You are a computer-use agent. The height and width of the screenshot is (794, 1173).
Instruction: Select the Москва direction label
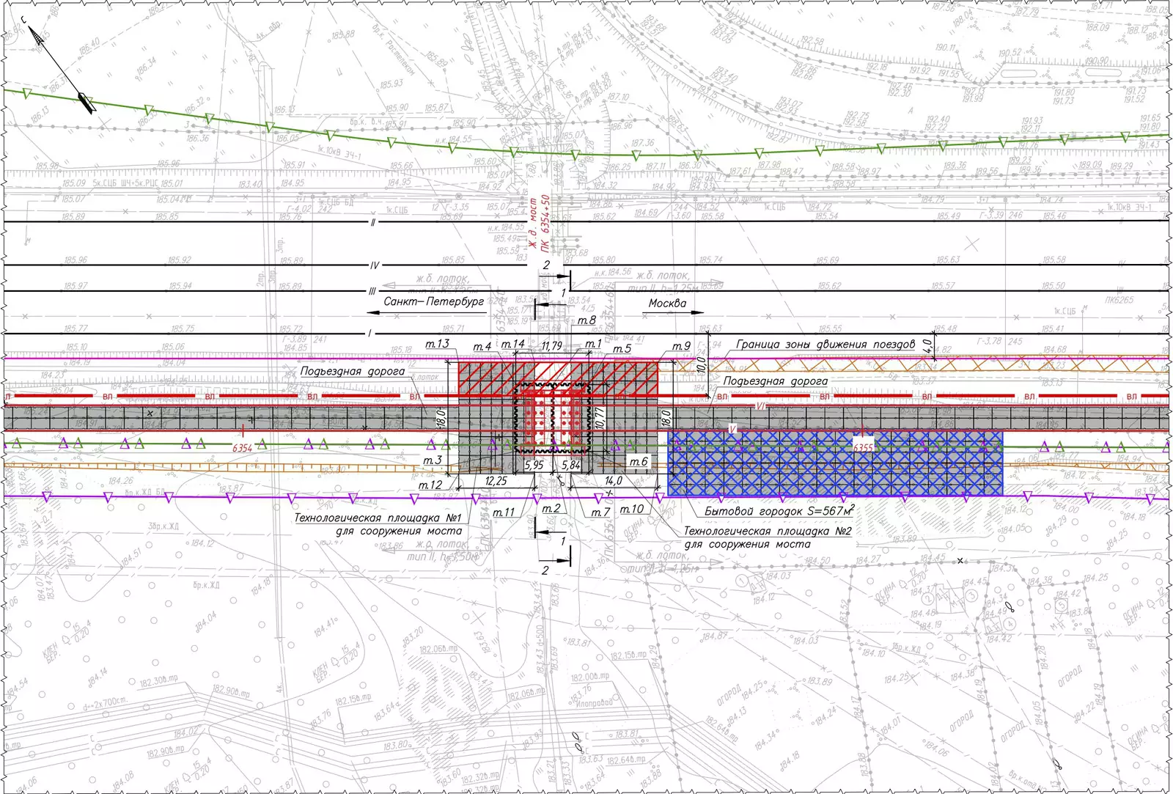[667, 303]
